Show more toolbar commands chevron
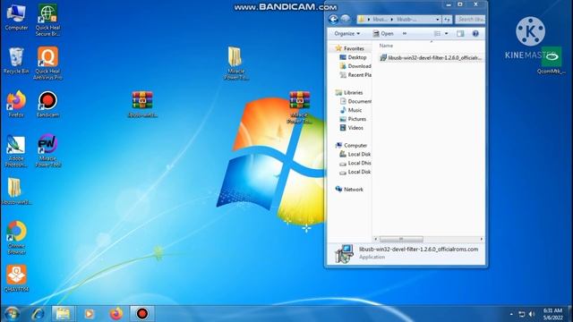 tap(405, 34)
